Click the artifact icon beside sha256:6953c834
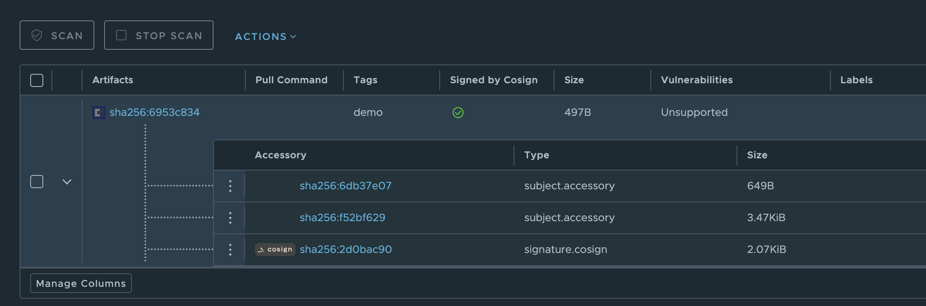The width and height of the screenshot is (926, 306). click(98, 112)
